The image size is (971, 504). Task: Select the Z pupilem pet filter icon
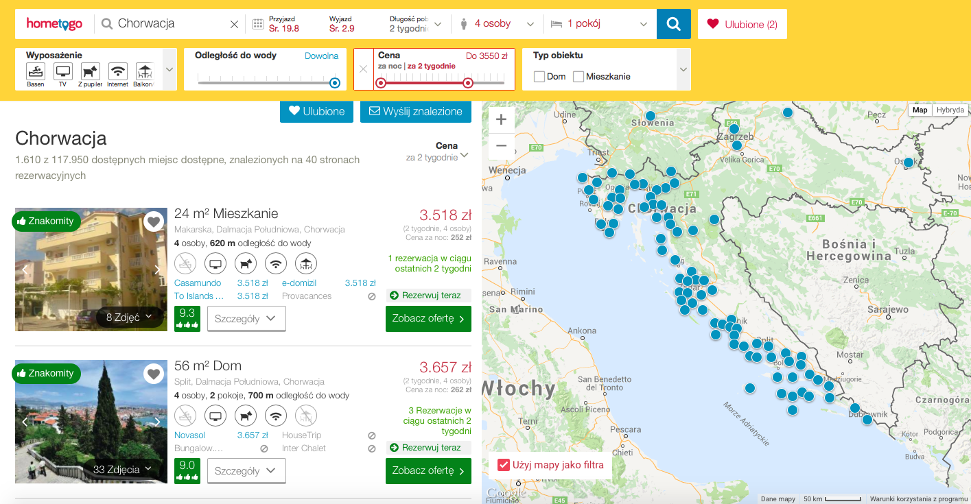90,71
